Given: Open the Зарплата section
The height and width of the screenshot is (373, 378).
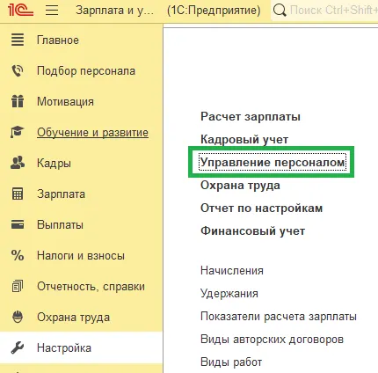Looking at the screenshot, I should 61,194.
